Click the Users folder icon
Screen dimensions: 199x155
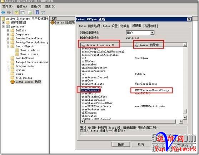[13, 74]
